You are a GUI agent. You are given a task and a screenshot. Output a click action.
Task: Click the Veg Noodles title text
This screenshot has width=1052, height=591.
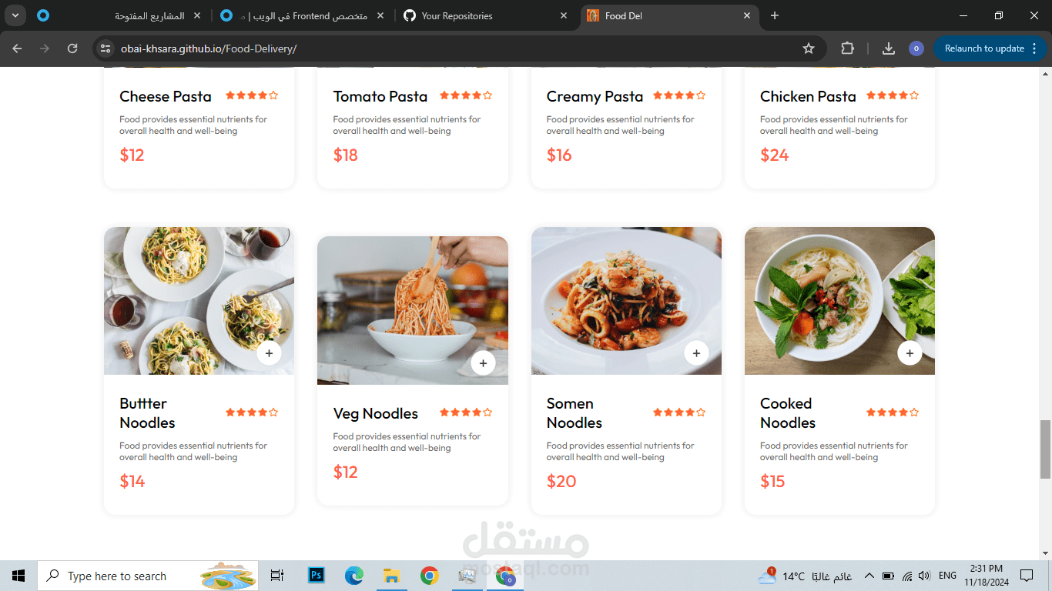click(376, 413)
